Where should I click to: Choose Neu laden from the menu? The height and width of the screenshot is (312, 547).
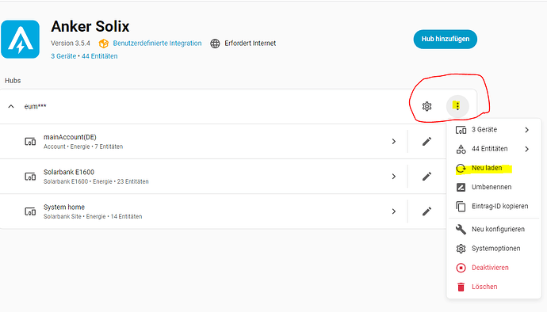[x=494, y=168]
